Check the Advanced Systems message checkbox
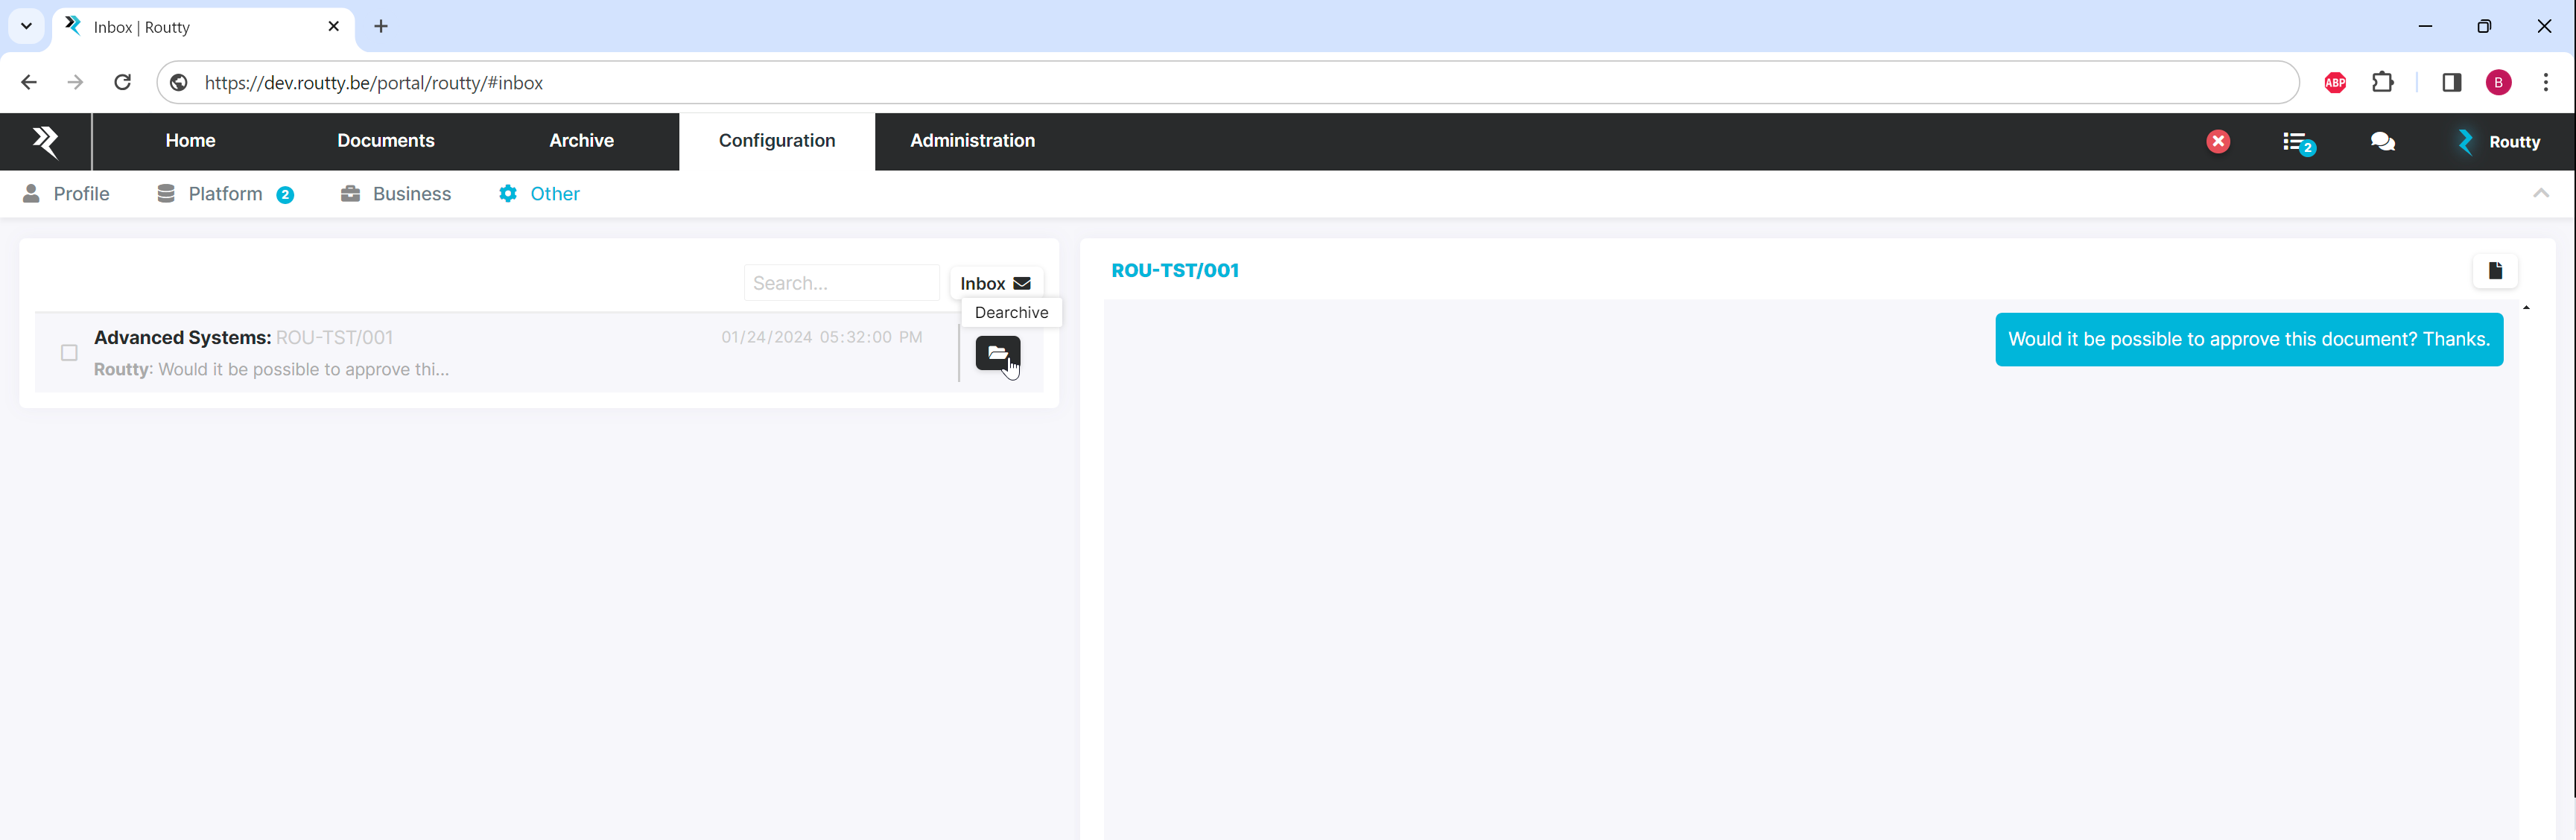Image resolution: width=2576 pixels, height=840 pixels. coord(69,353)
